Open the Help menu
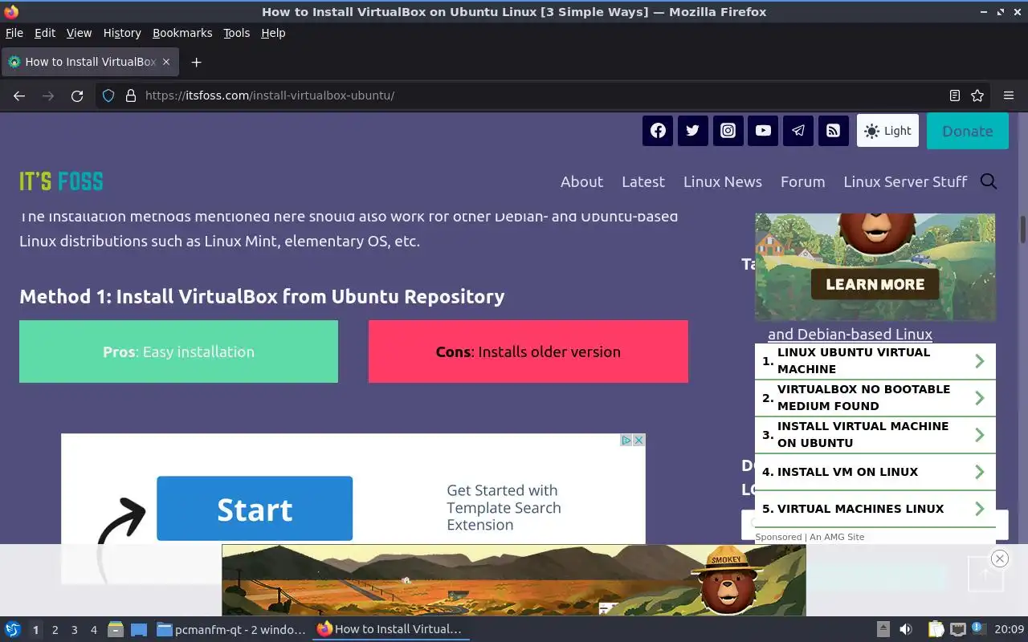The image size is (1028, 642). click(x=273, y=33)
